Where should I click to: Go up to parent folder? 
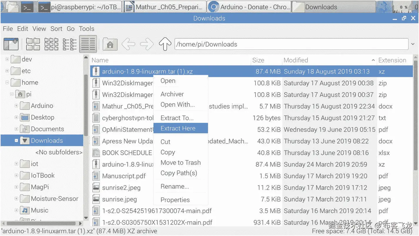pyautogui.click(x=165, y=44)
